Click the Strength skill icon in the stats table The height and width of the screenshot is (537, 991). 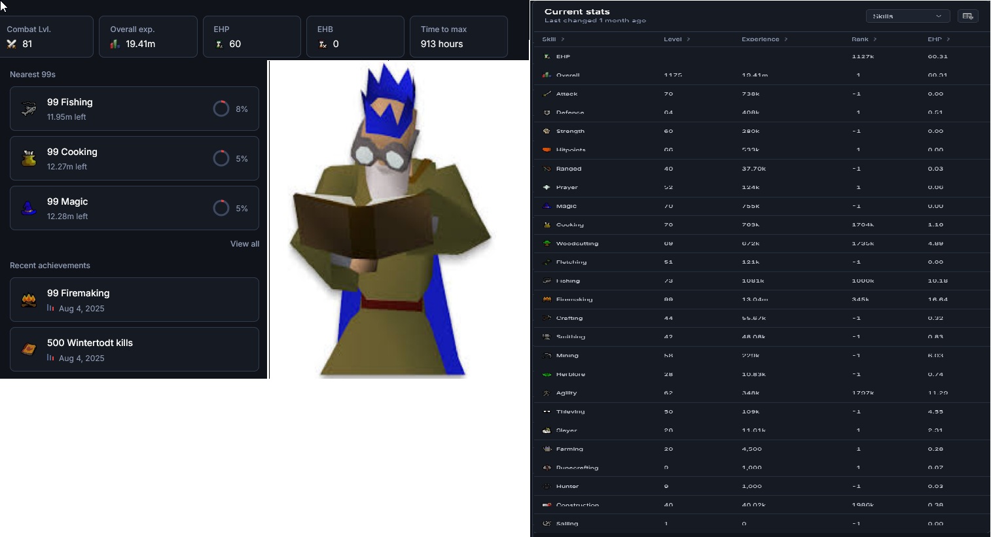click(547, 131)
